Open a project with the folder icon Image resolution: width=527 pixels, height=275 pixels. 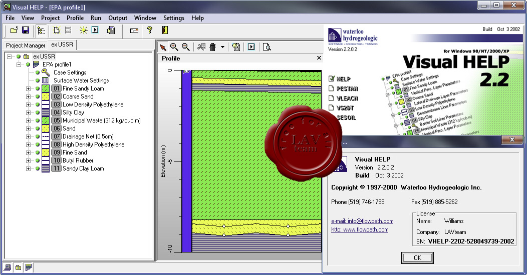(x=14, y=30)
